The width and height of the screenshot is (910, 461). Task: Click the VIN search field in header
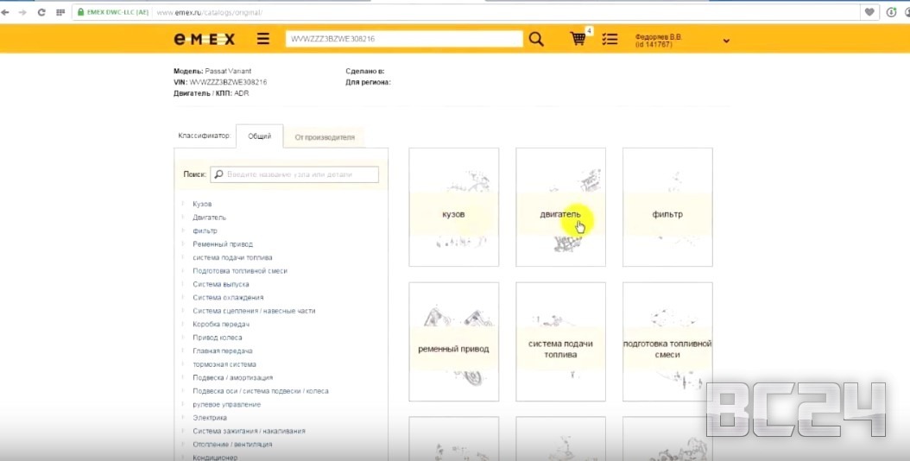click(404, 39)
